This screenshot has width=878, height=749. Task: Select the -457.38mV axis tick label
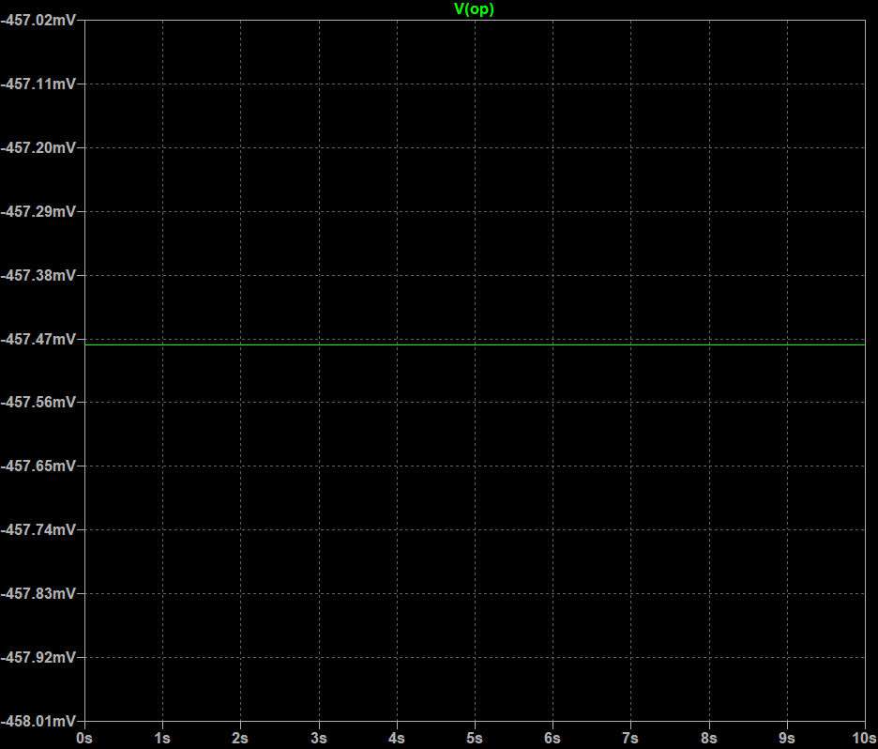point(39,275)
